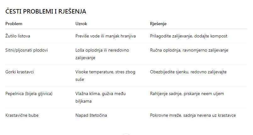Select Visoke temperature, stres zbog suše cell
This screenshot has height=135, width=253.
(x=105, y=76)
